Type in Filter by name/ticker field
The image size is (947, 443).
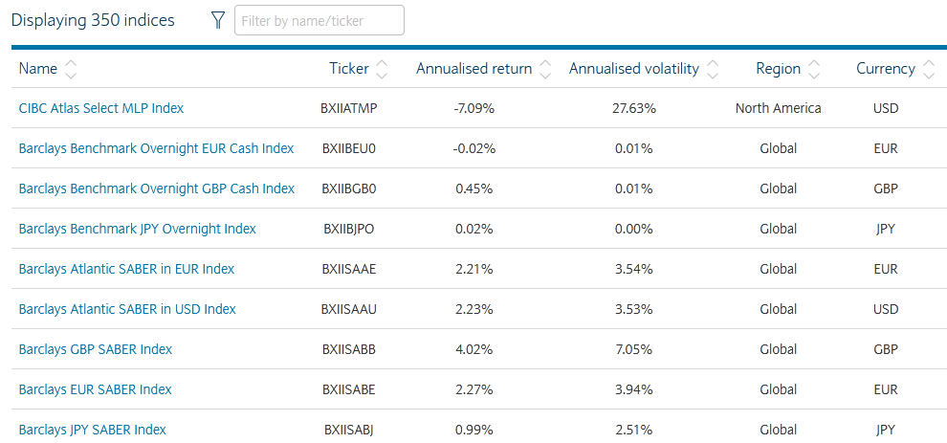click(319, 20)
